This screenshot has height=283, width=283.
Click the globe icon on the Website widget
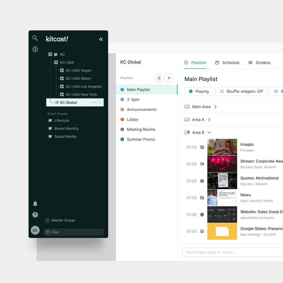tap(202, 215)
